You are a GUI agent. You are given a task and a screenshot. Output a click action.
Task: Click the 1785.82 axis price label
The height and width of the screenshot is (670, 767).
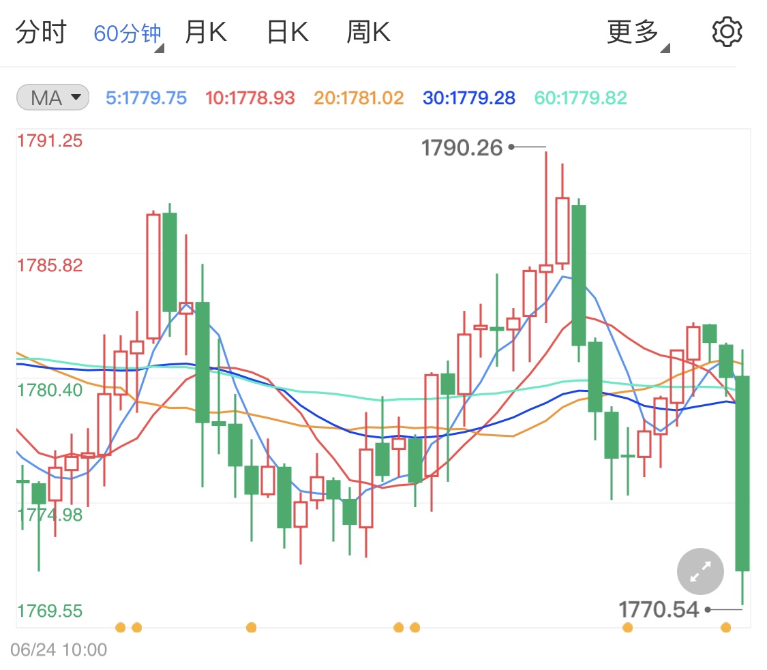50,266
